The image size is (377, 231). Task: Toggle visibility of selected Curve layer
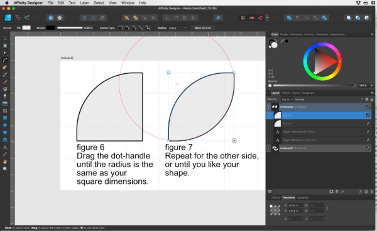[x=368, y=115]
